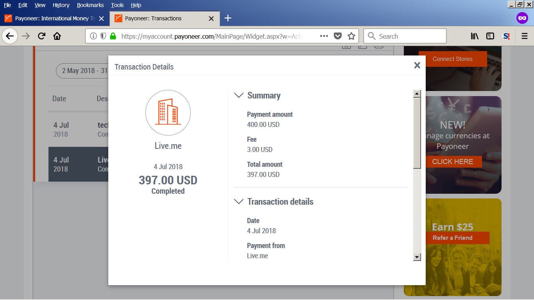
Task: Go to the browser Home page
Action: [57, 36]
